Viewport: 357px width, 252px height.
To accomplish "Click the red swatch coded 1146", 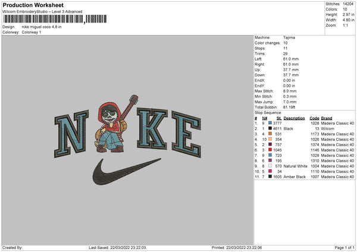I will coord(270,150).
